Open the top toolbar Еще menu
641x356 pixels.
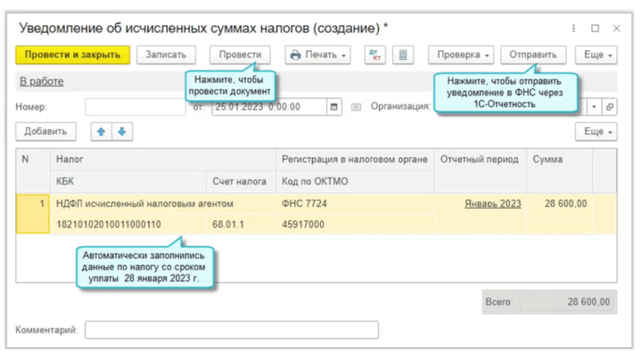pyautogui.click(x=597, y=55)
